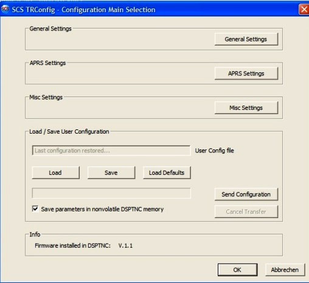Close the SCS TRConfig window
Image resolution: width=309 pixels, height=283 pixels.
(304, 9)
